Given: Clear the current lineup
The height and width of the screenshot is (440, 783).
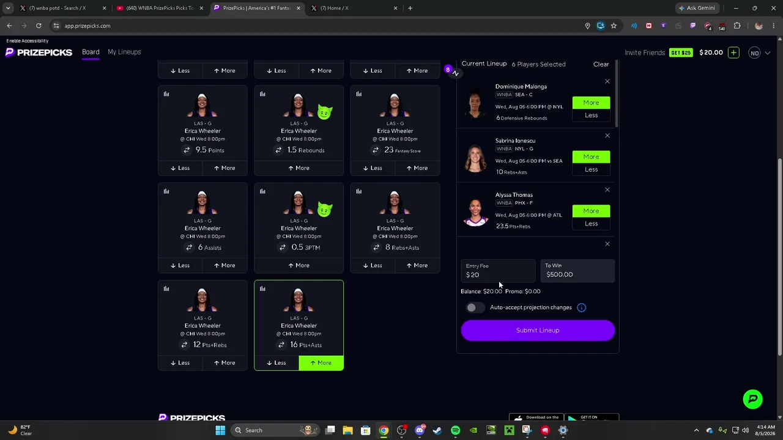Looking at the screenshot, I should [601, 64].
